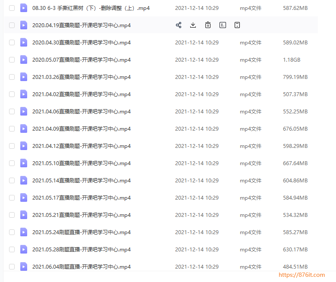Open 2021.05.21直播刷题 video file name

coord(82,215)
